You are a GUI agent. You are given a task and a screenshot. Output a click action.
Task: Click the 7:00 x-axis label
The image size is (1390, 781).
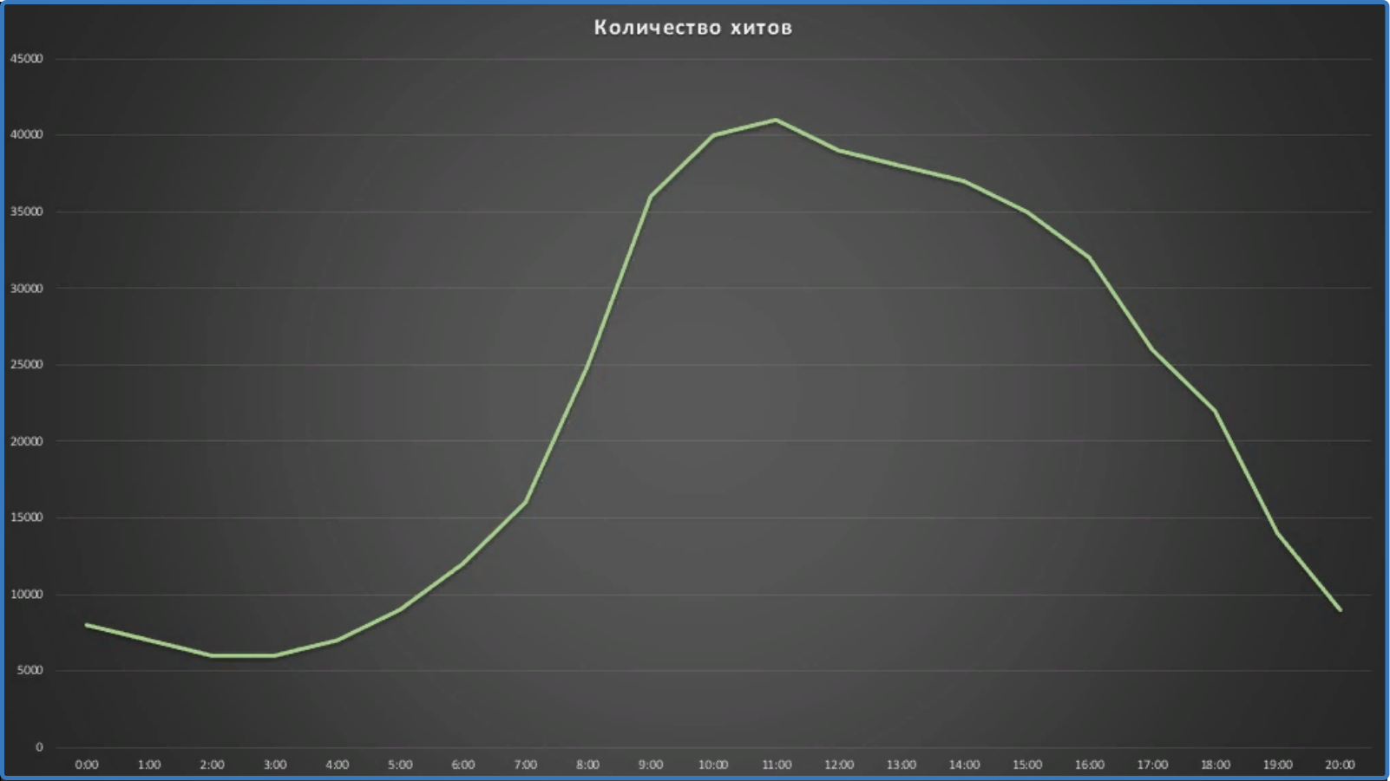(525, 765)
